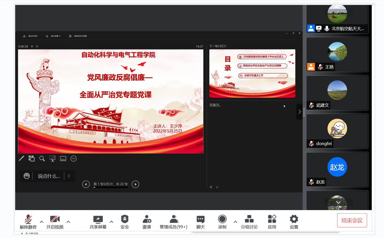The image size is (384, 238).
Task: Expand video options arrow beside 开启视频
Action: [68, 222]
